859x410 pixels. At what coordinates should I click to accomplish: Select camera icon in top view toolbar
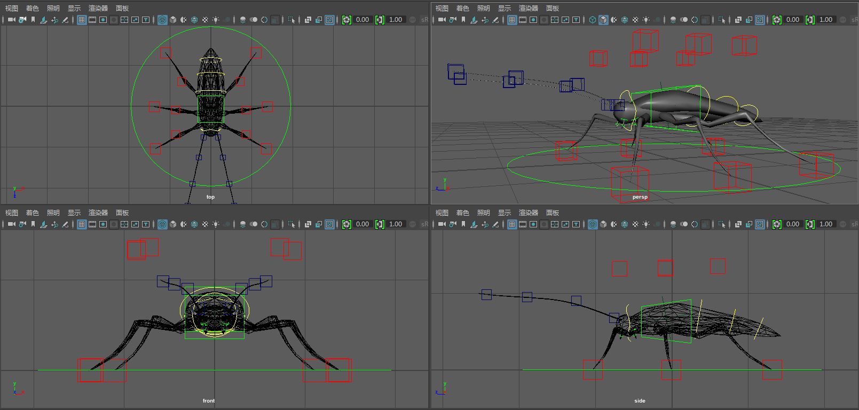click(11, 20)
